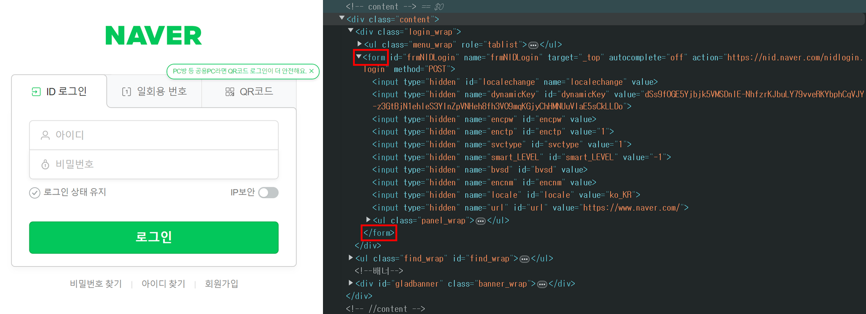The width and height of the screenshot is (866, 314).
Task: Open the QR코드 login tab
Action: (x=249, y=92)
